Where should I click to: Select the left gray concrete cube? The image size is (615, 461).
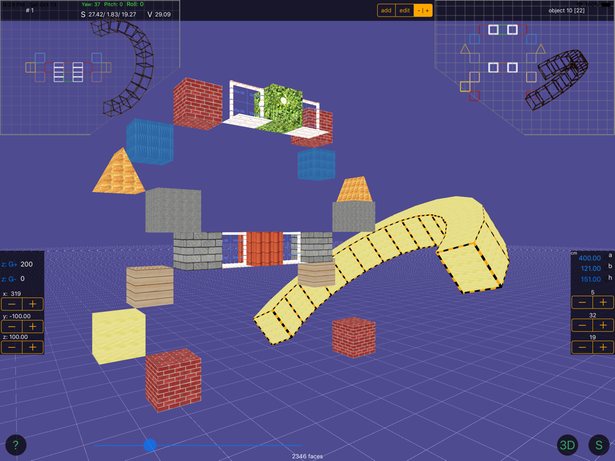(x=173, y=210)
